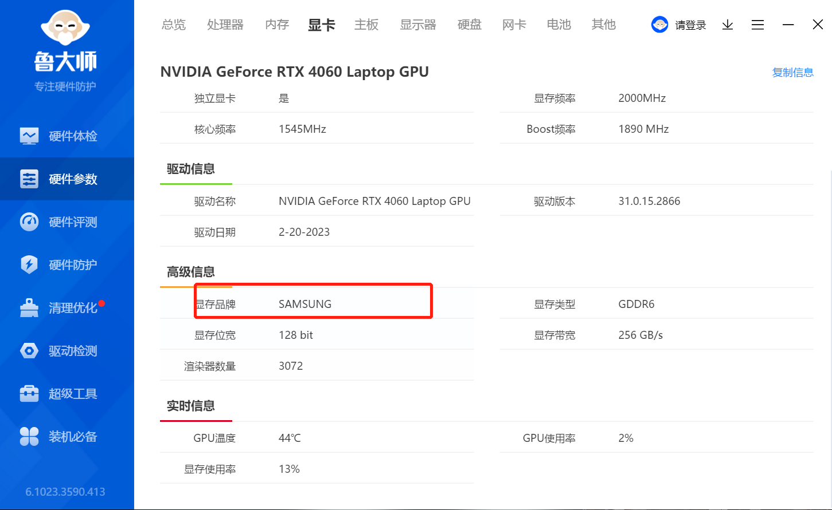Click the NVIDIA GeForce RTX 4060 Laptop GPU title
Viewport: 832px width, 510px height.
click(x=295, y=72)
